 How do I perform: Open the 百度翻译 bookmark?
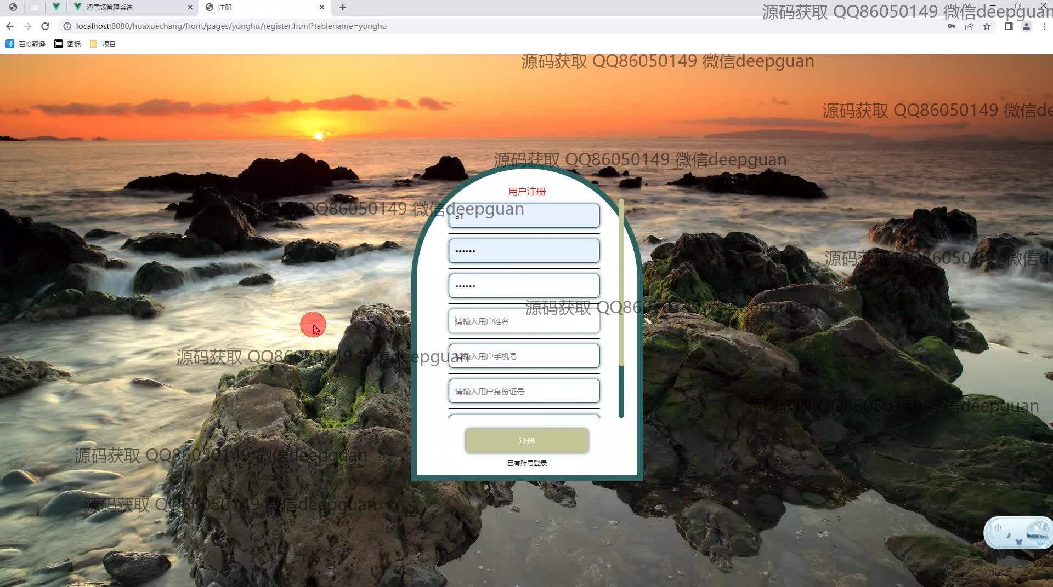(x=25, y=44)
